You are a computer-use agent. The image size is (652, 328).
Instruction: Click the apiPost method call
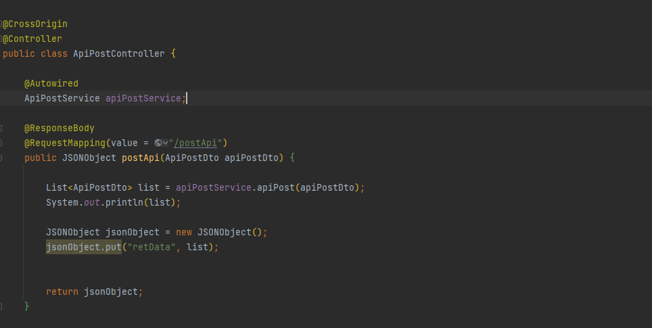276,188
